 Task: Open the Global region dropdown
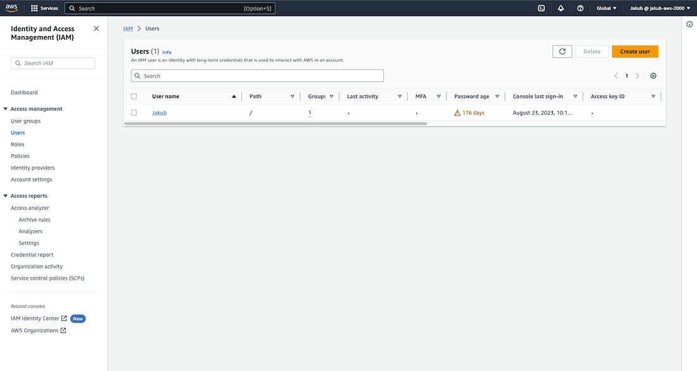pyautogui.click(x=606, y=8)
